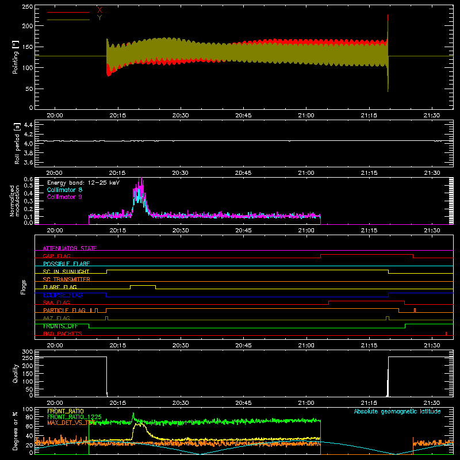Click the SC_TRANSMITTER flag label
The image size is (460, 460).
click(x=67, y=279)
